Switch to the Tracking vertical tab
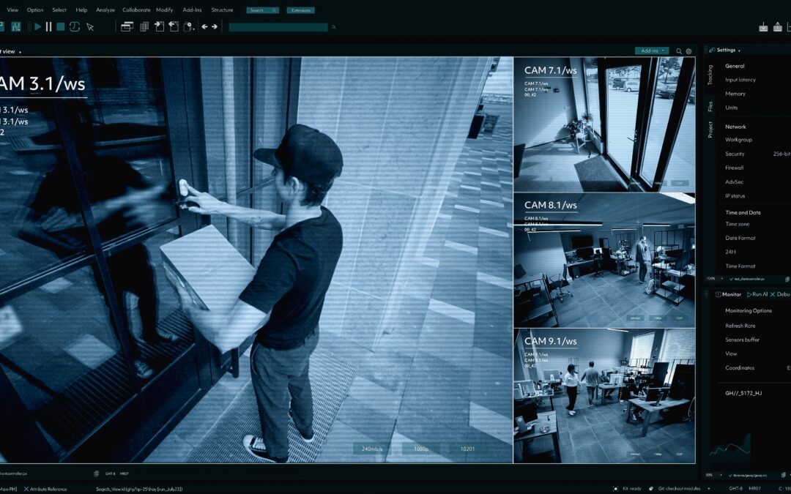Viewport: 791px width, 494px height. click(x=710, y=75)
